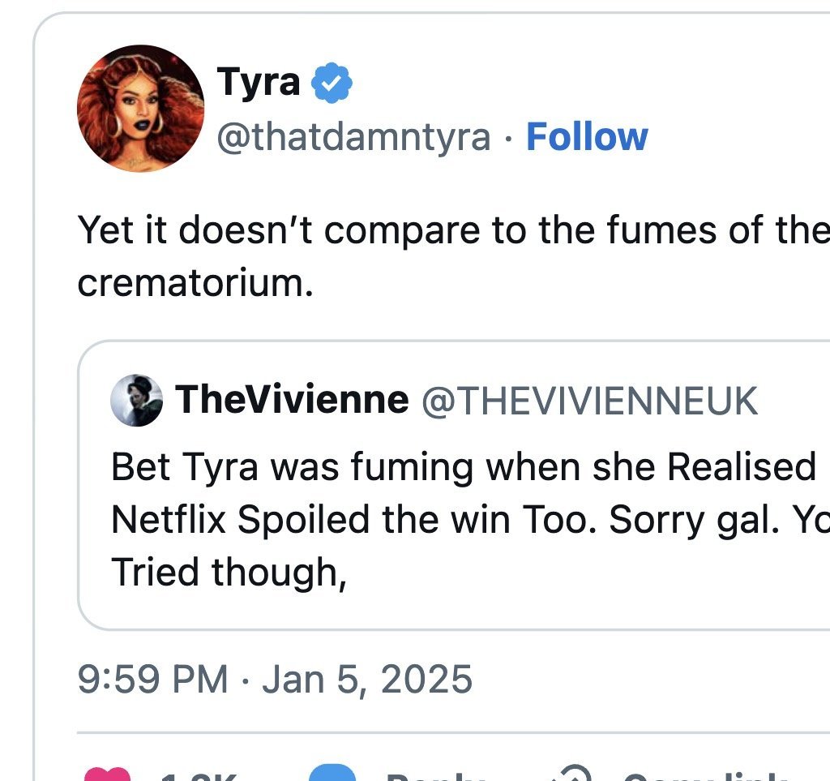Viewport: 830px width, 781px height.
Task: Open TheVivienne display name in quote
Action: click(x=293, y=399)
